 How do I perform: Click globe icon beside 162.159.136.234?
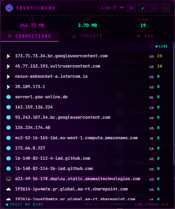point(8,107)
